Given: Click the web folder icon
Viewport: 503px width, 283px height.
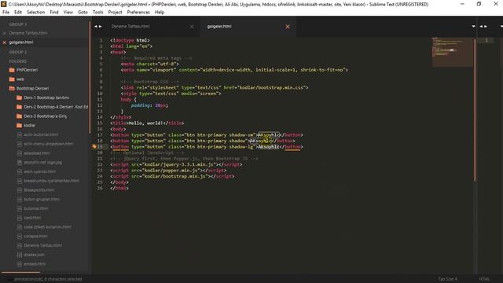Looking at the screenshot, I should click(12, 79).
